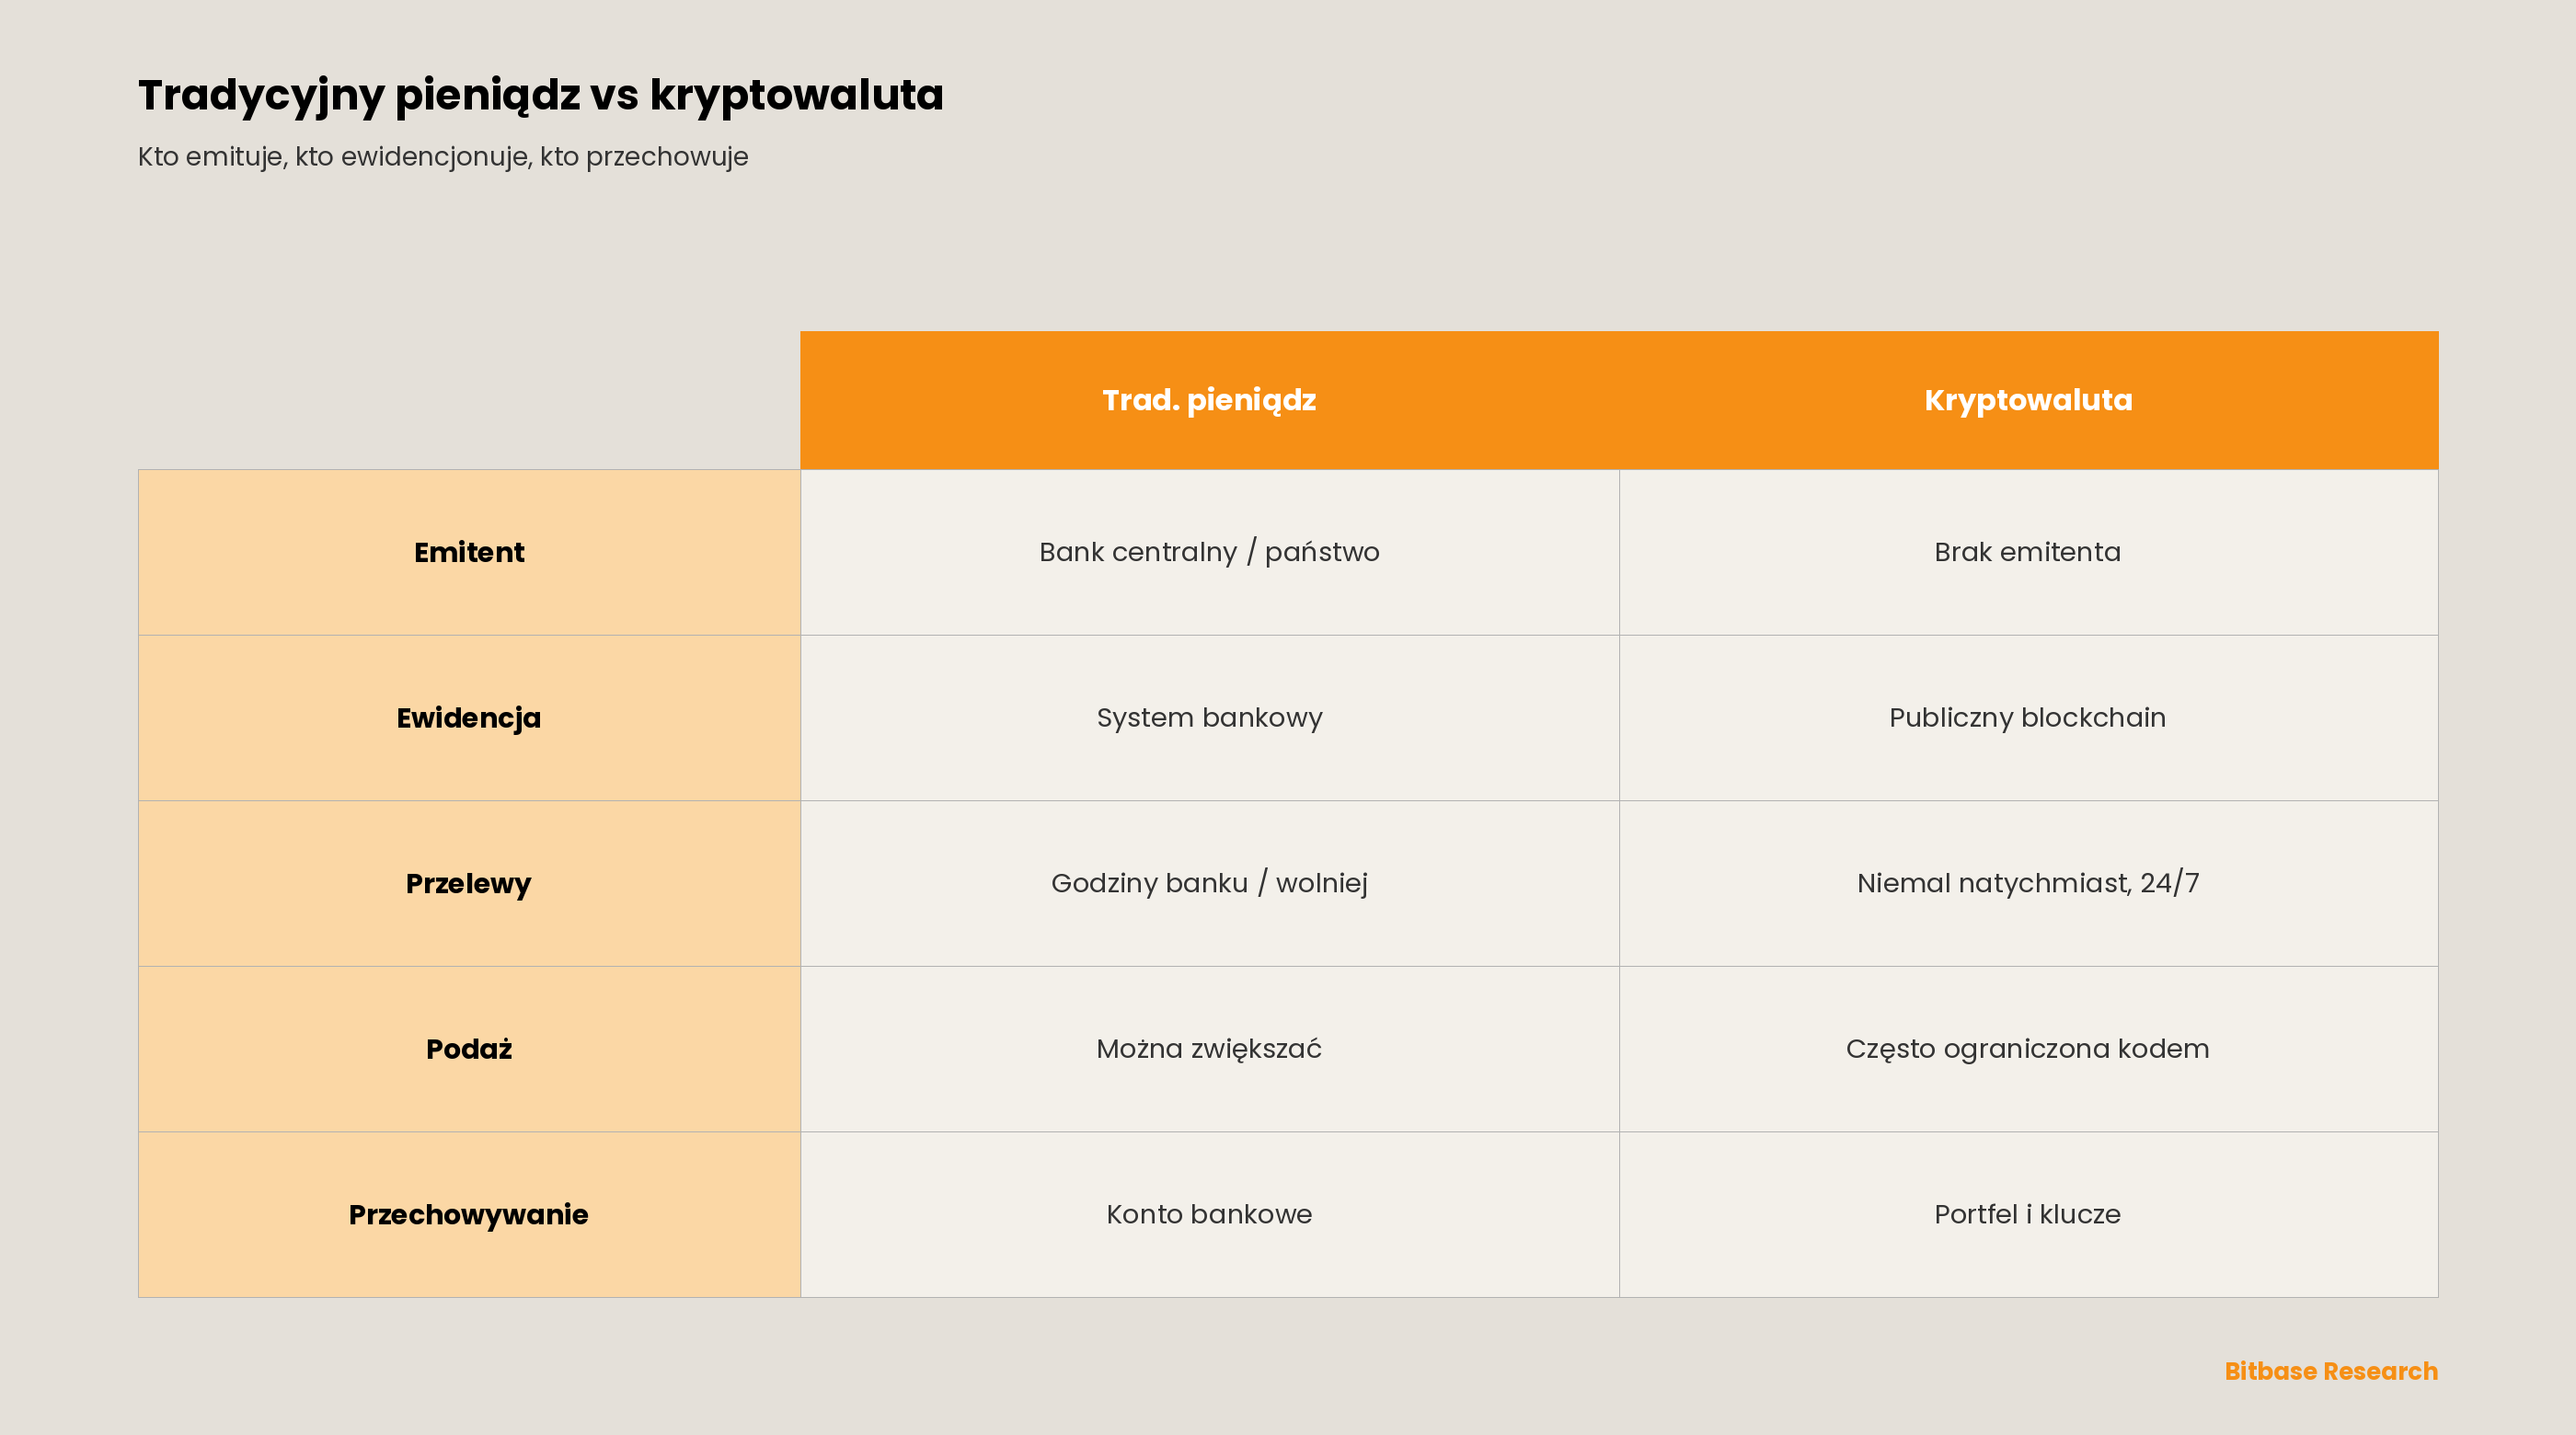Click the cell 'Można zwiększać'
Screen dimensions: 2576x1435
coord(1209,1049)
